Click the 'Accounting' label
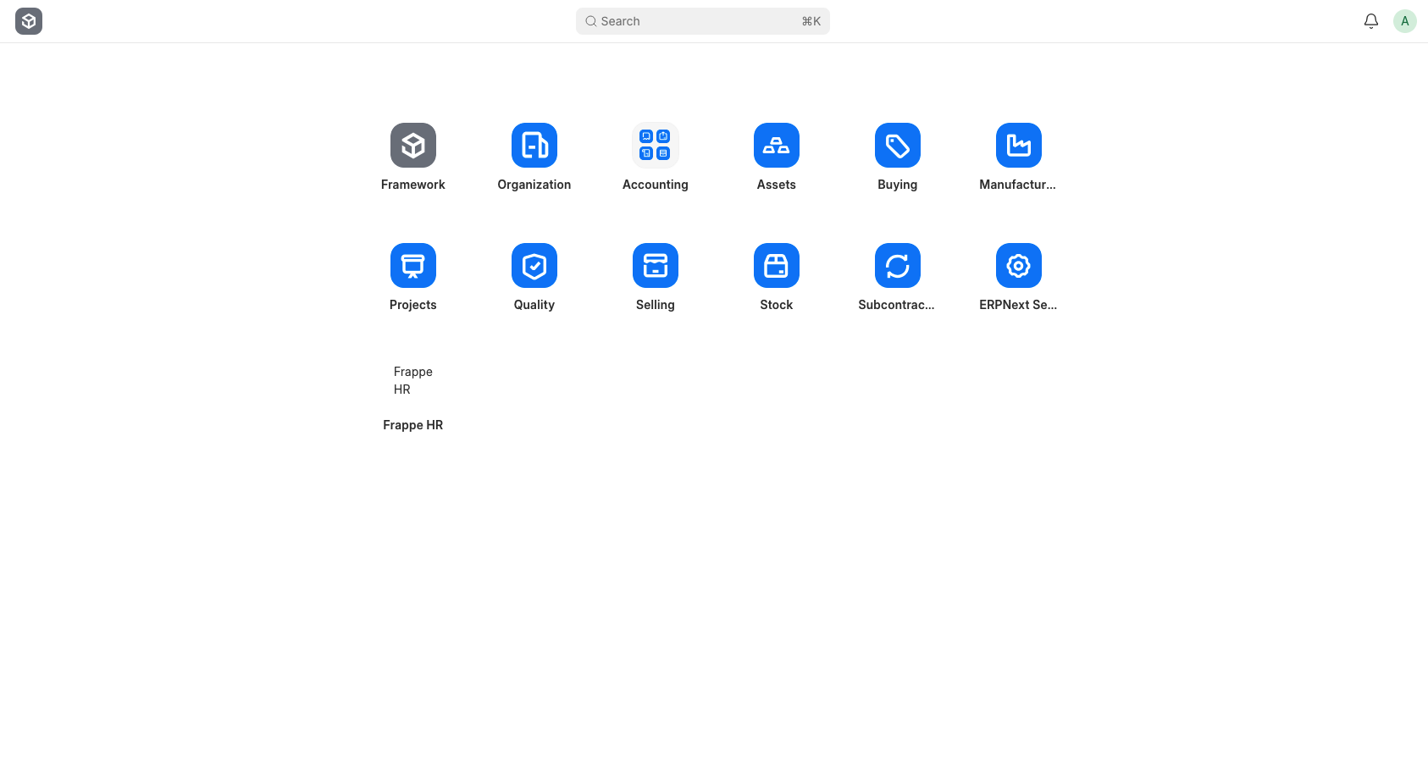 [656, 185]
